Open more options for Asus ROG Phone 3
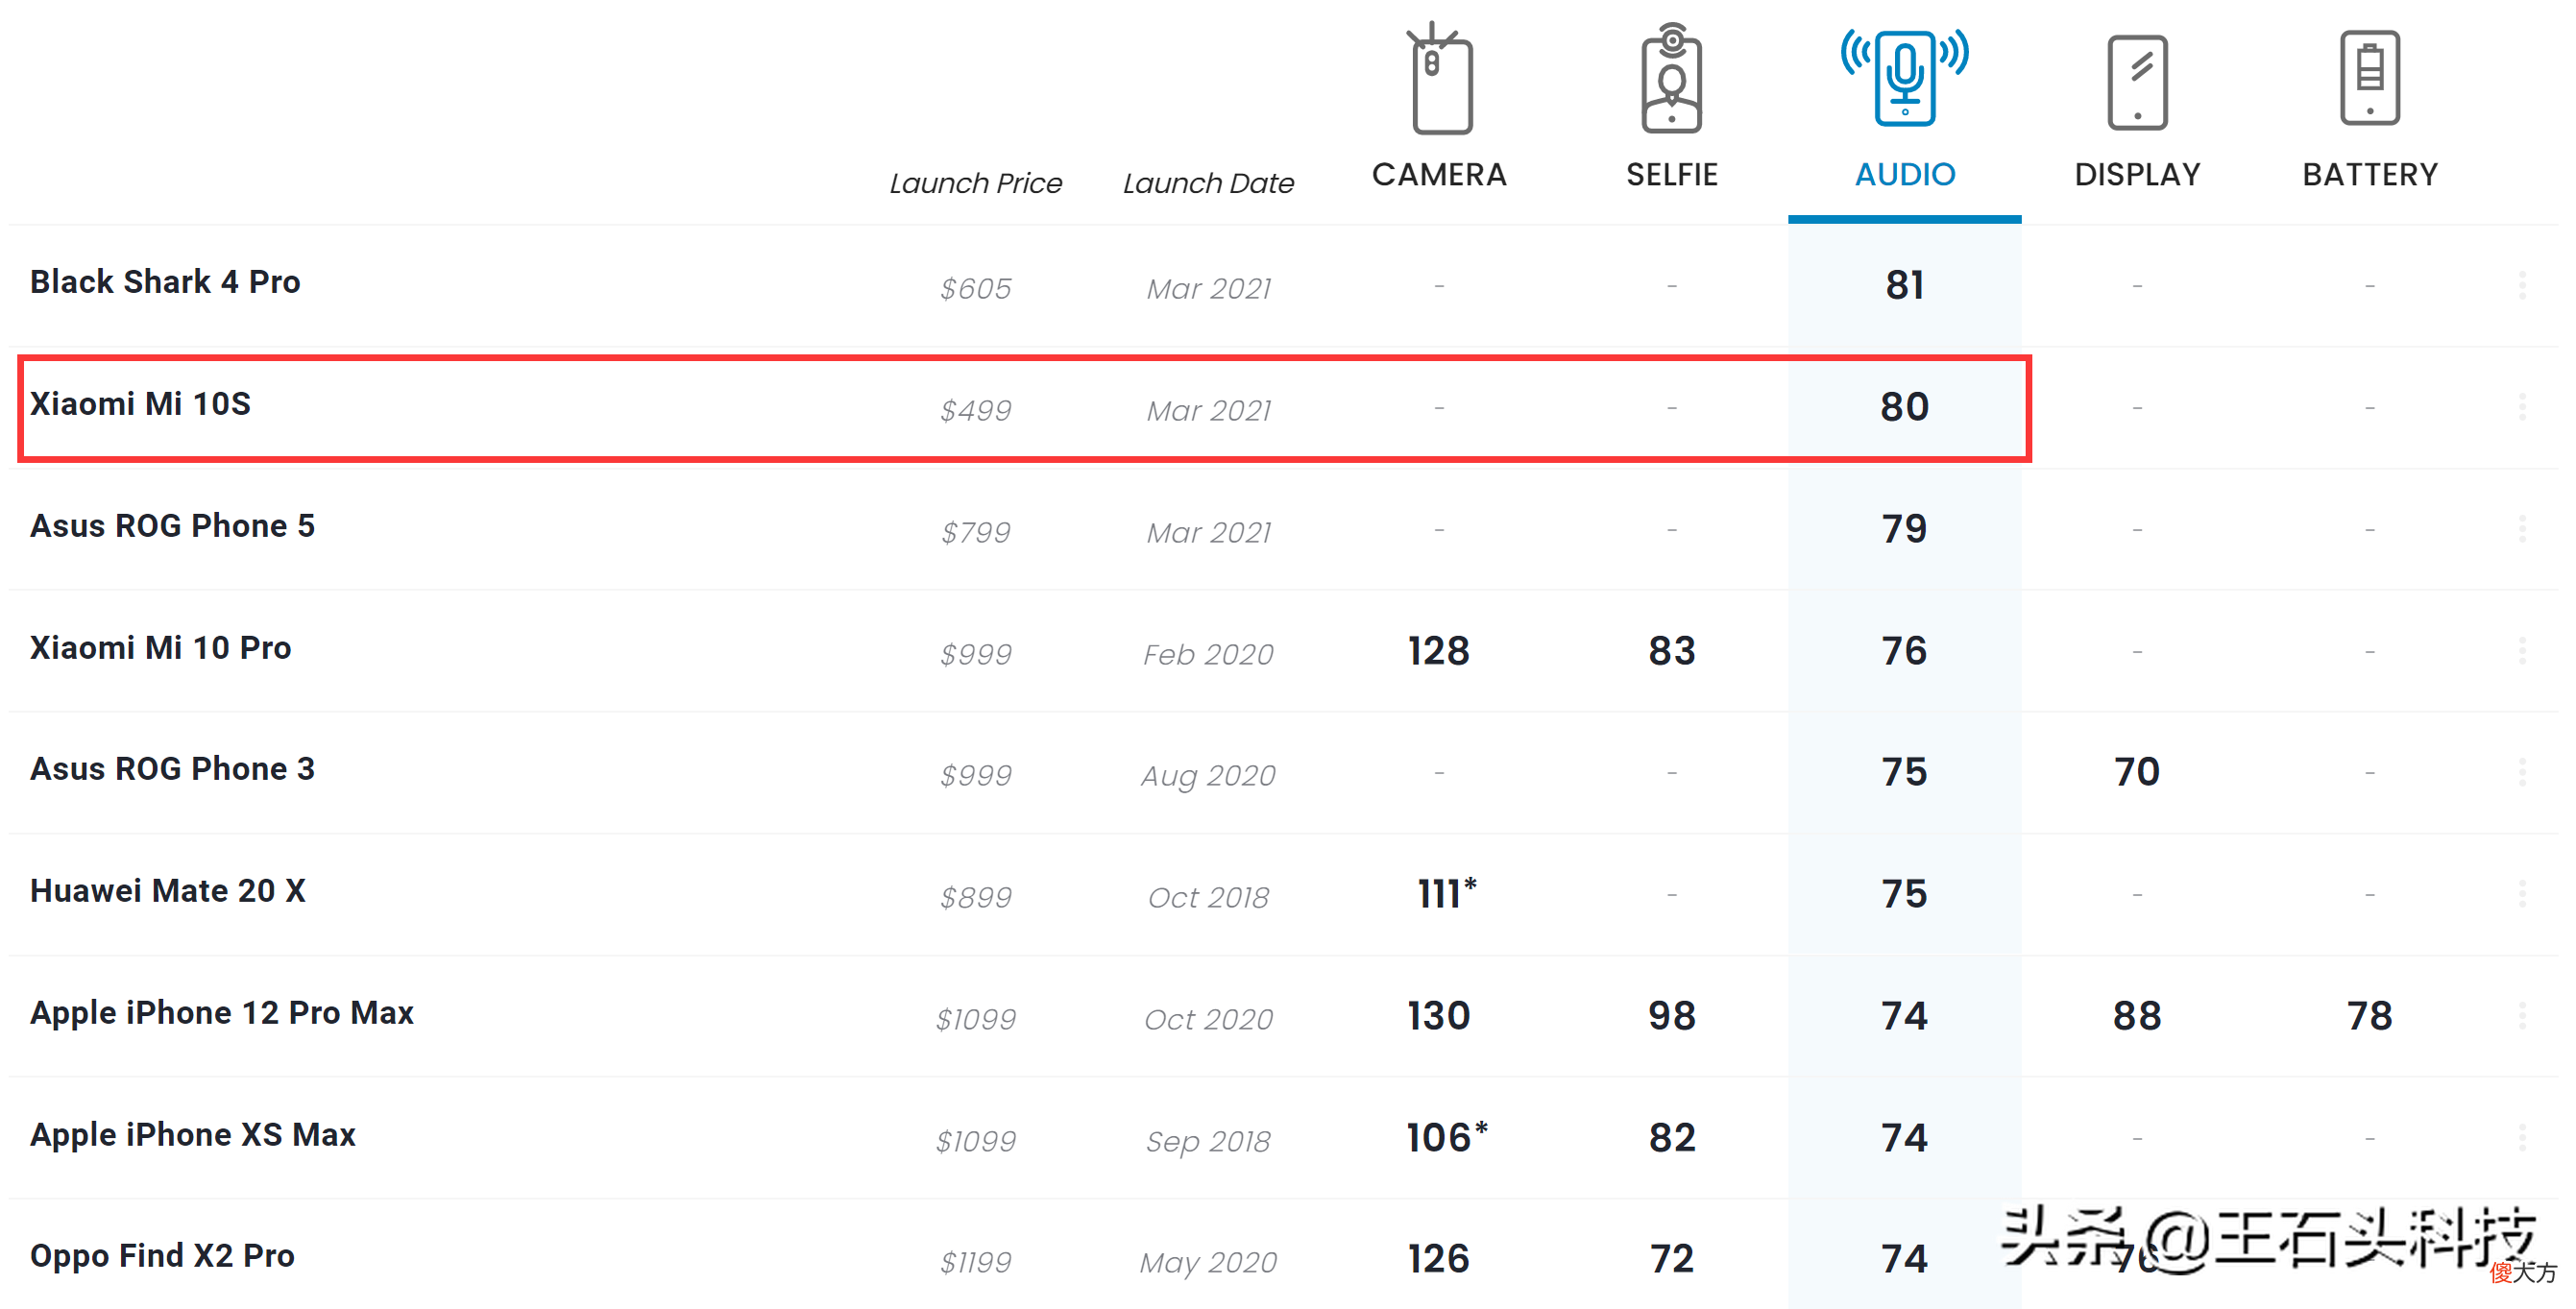Image resolution: width=2576 pixels, height=1309 pixels. point(2522,772)
